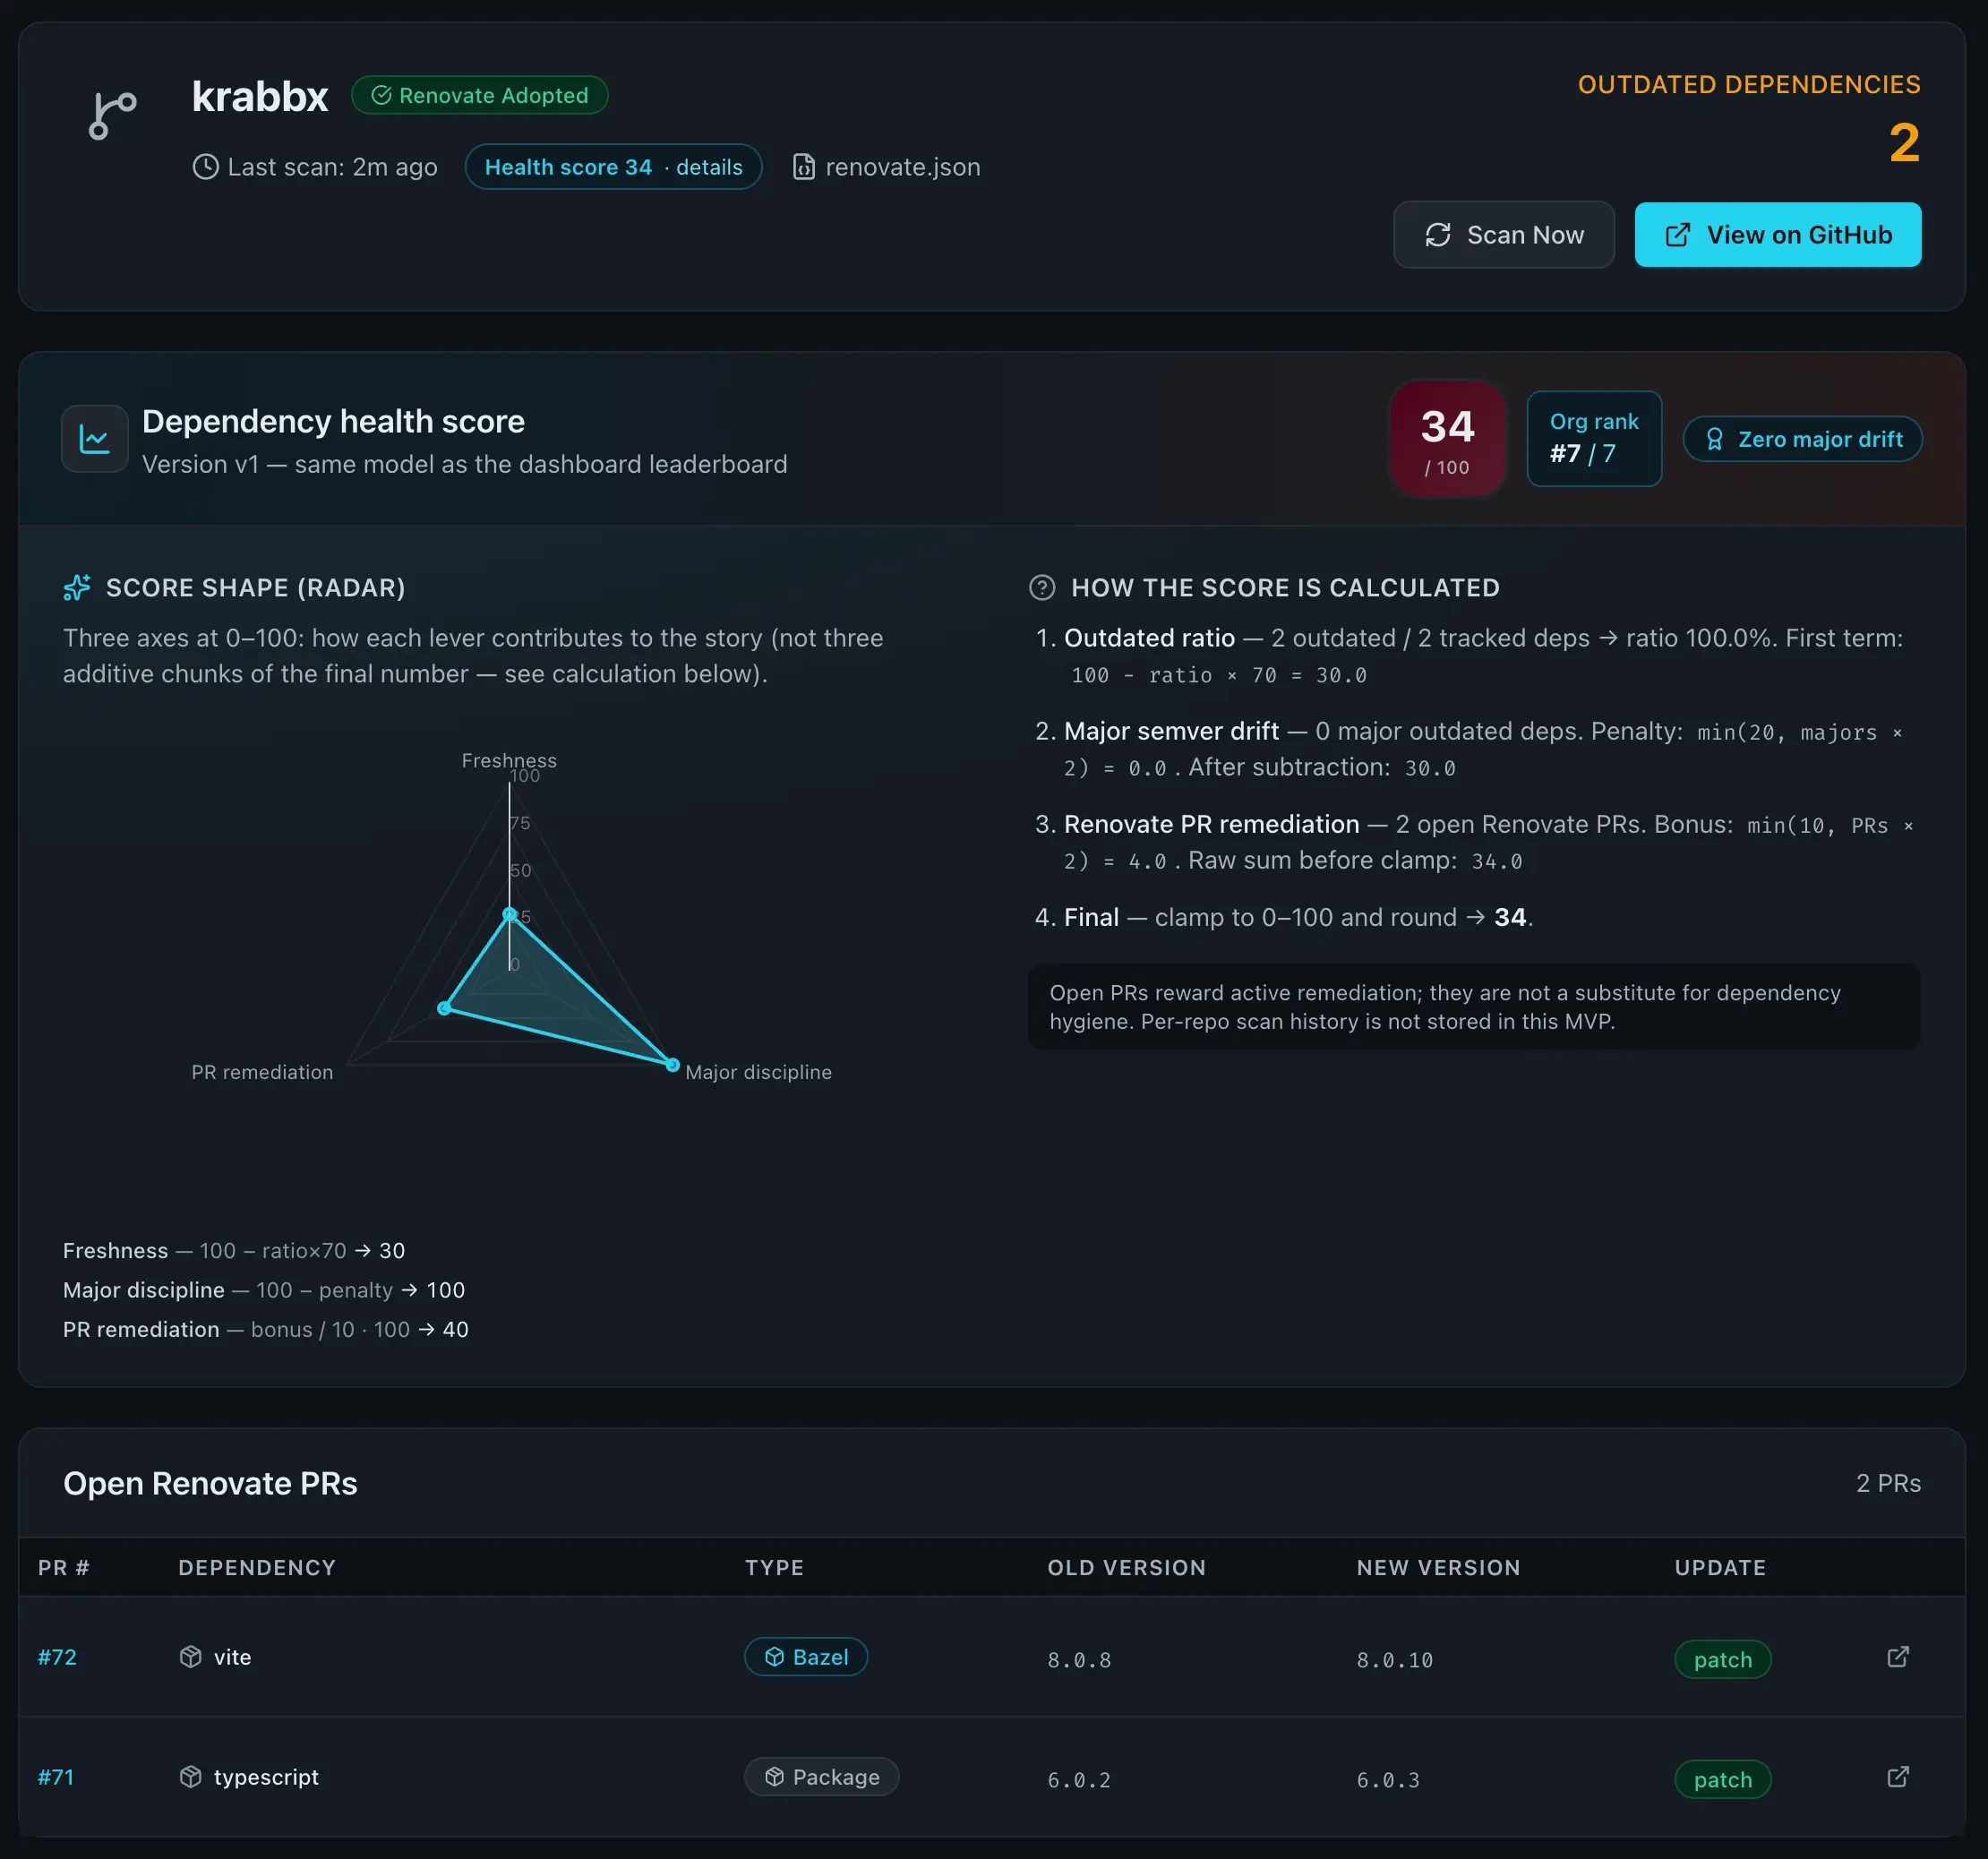Click the vite dependency name
The width and height of the screenshot is (1988, 1859).
pos(232,1657)
